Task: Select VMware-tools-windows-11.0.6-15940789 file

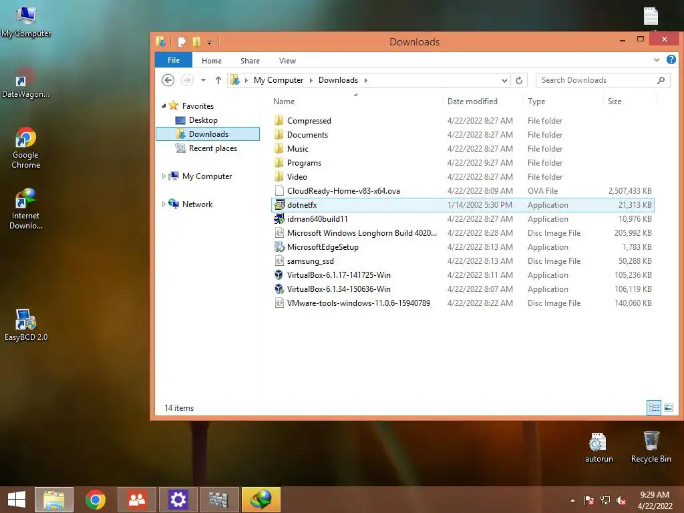Action: point(462,303)
